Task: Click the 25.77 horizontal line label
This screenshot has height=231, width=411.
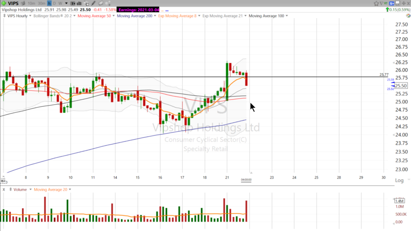Action: pyautogui.click(x=384, y=74)
